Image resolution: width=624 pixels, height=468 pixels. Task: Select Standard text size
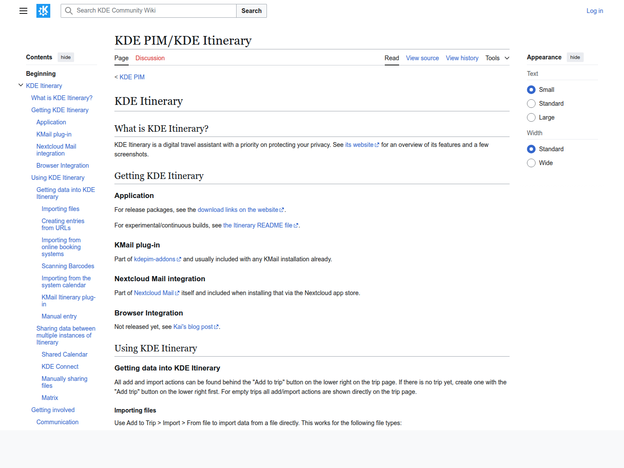click(x=531, y=104)
